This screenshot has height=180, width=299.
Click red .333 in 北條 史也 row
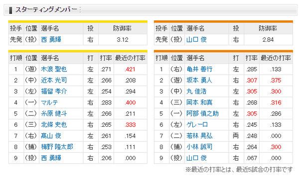click(x=130, y=125)
